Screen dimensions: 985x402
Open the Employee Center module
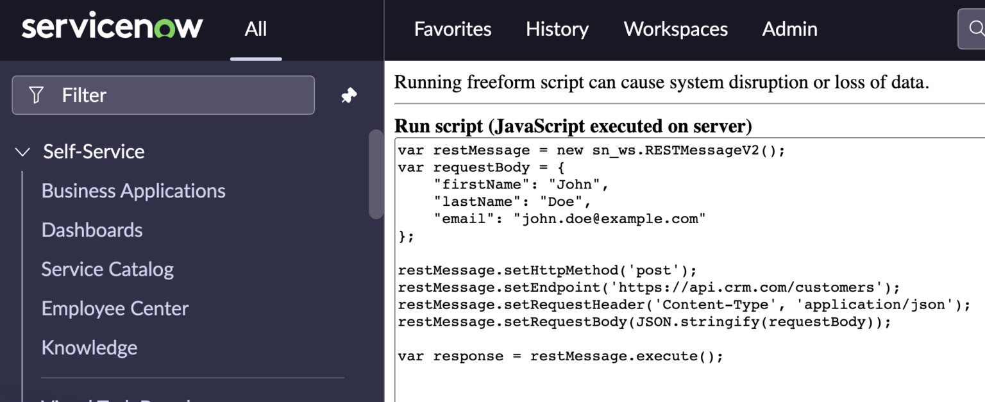coord(115,308)
